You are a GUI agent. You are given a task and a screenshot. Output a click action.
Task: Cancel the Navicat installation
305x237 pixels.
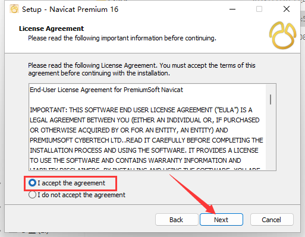272,220
